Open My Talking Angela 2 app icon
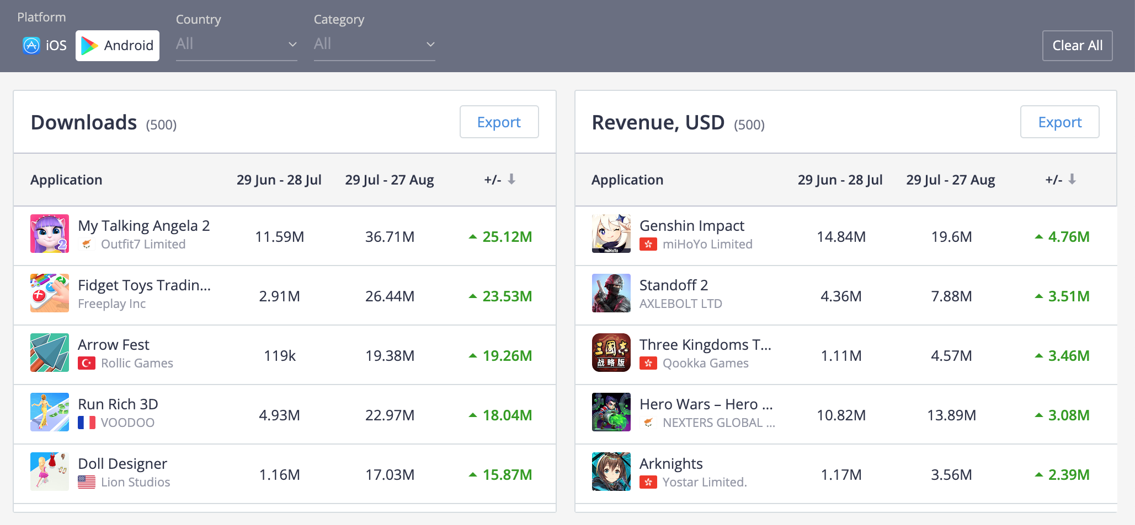Viewport: 1135px width, 525px height. point(50,234)
